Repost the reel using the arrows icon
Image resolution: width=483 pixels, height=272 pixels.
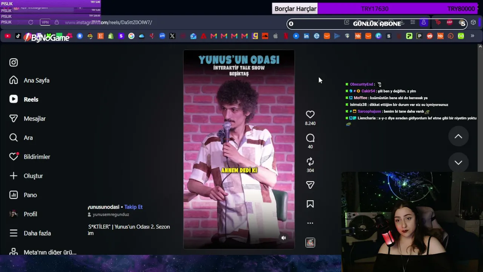[x=310, y=162]
